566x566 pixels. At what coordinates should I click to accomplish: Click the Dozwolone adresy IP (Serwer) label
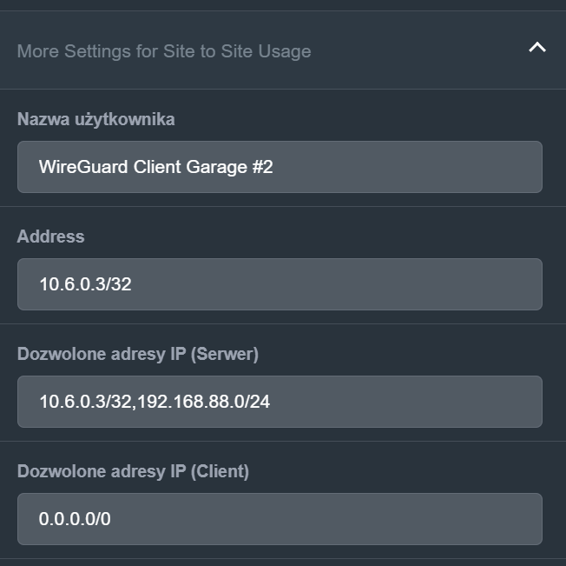click(138, 354)
